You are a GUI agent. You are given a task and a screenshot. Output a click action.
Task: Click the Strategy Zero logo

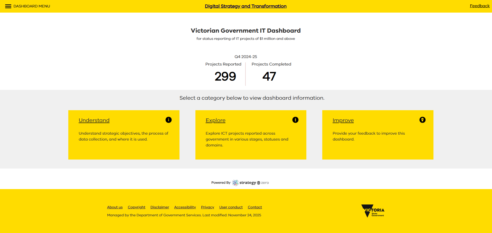pyautogui.click(x=250, y=182)
